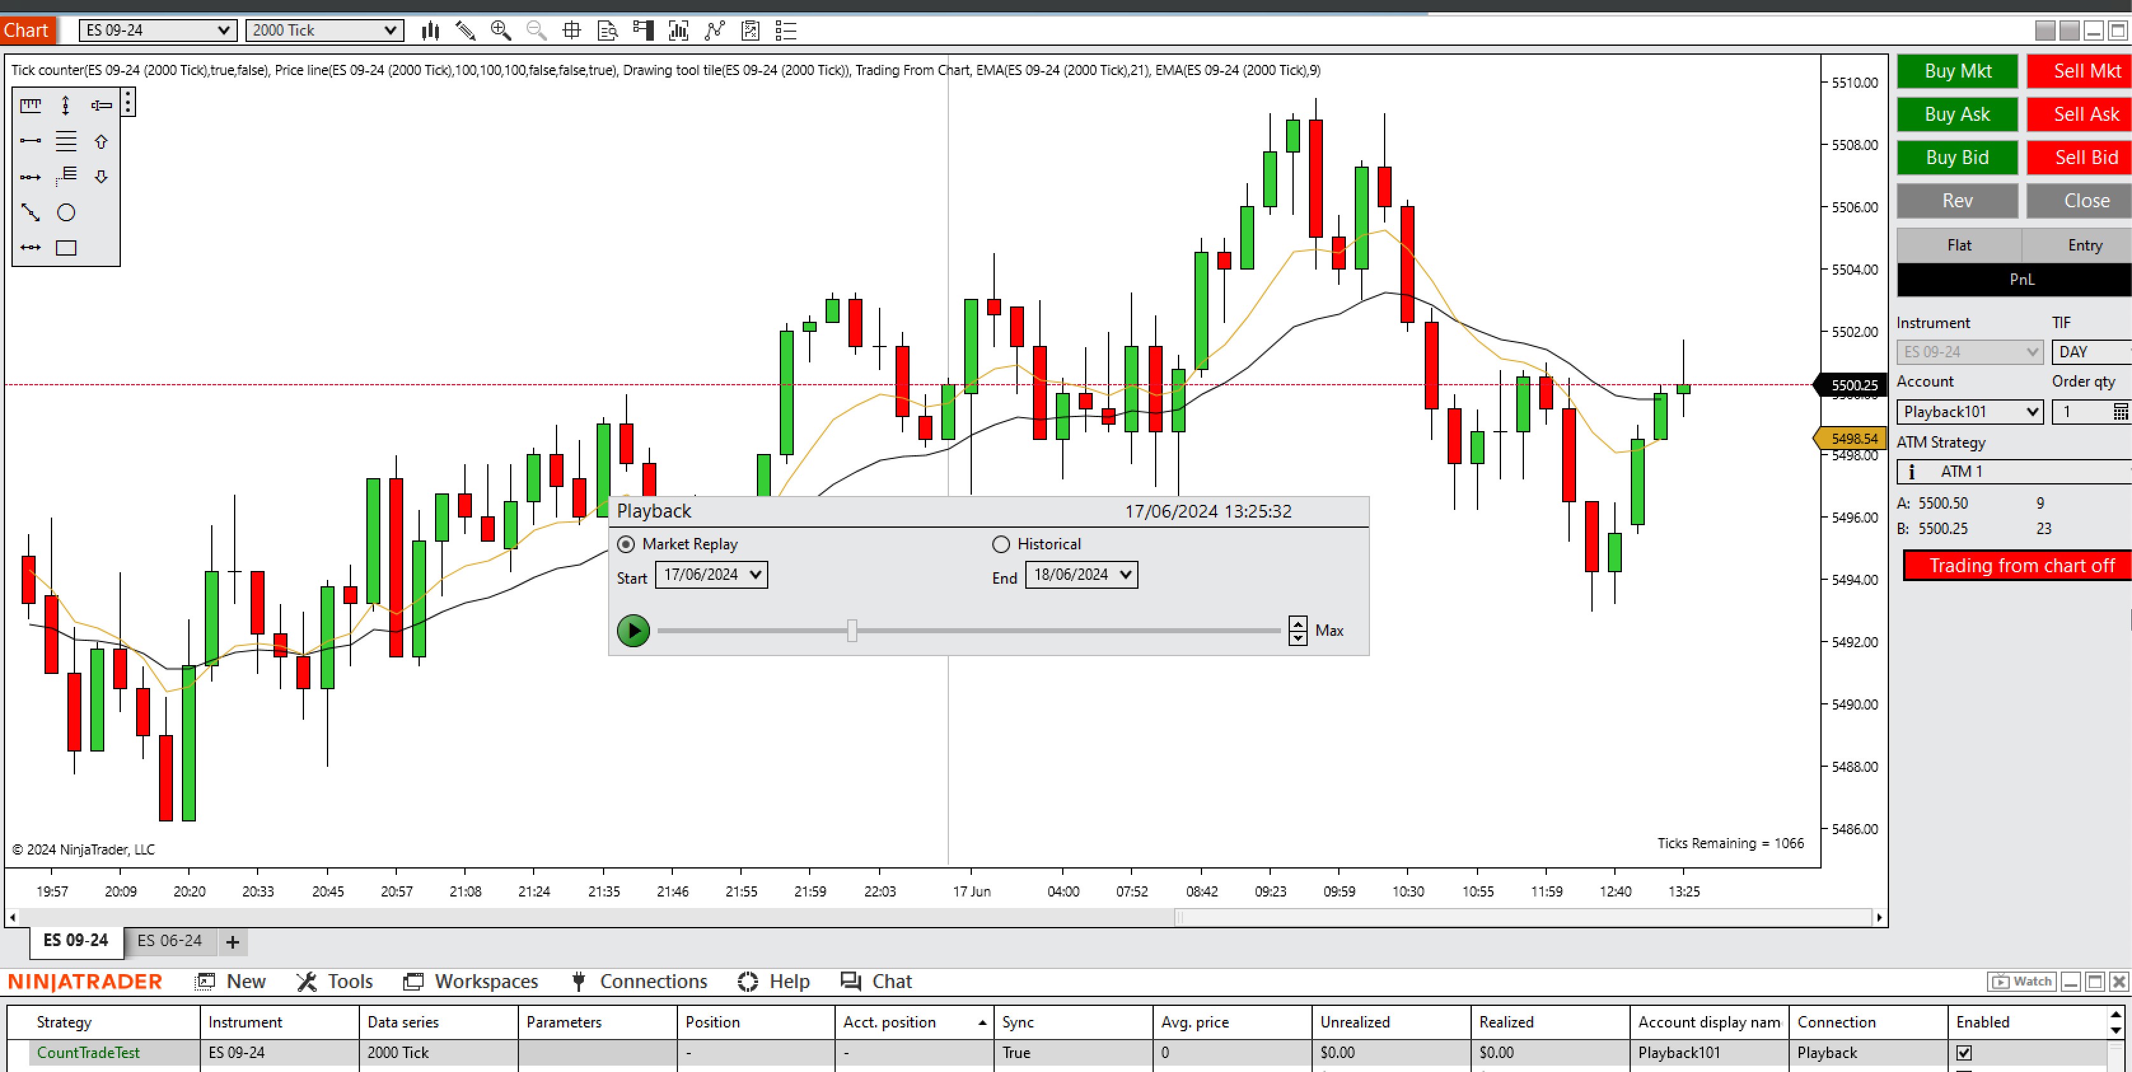
Task: Switch to the ES 06-24 tab
Action: 170,940
